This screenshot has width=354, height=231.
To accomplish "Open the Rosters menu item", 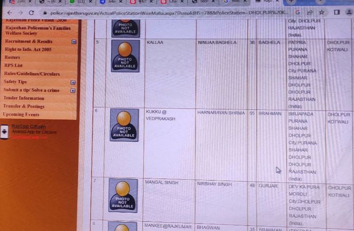I will pyautogui.click(x=12, y=57).
